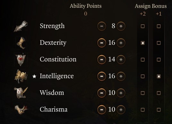
Task: Decrease Charisma with the minus button
Action: (x=102, y=110)
